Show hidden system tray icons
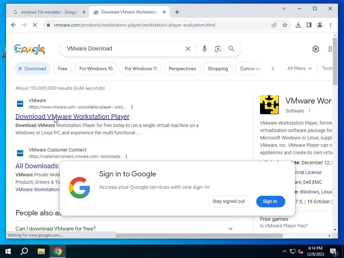This screenshot has width=344, height=258. point(284,251)
